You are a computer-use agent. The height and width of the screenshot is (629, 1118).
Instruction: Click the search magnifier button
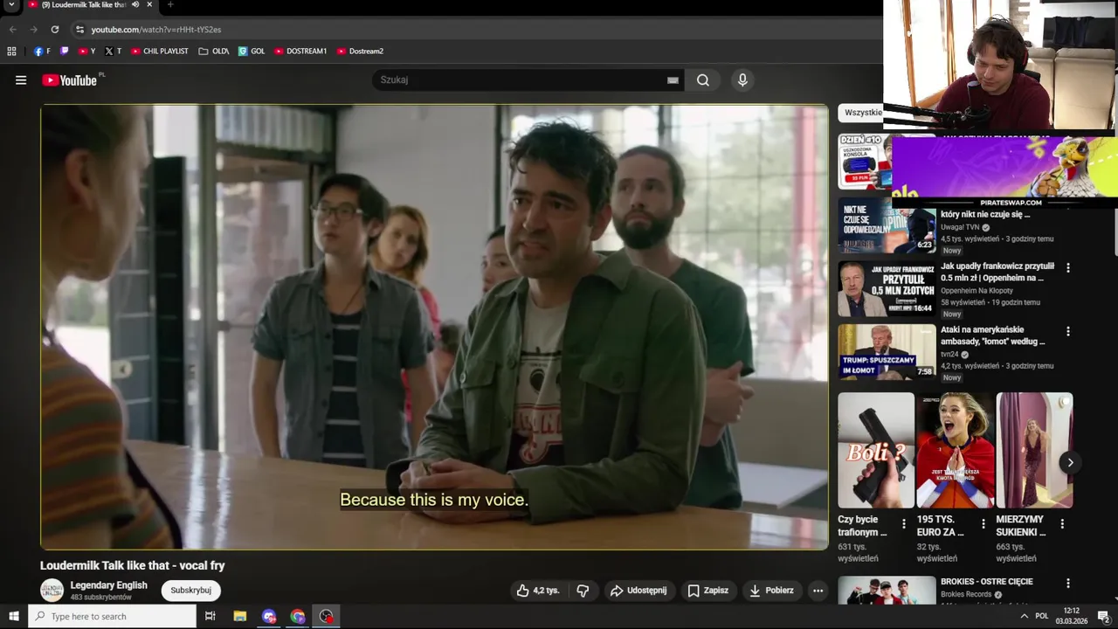click(x=703, y=80)
